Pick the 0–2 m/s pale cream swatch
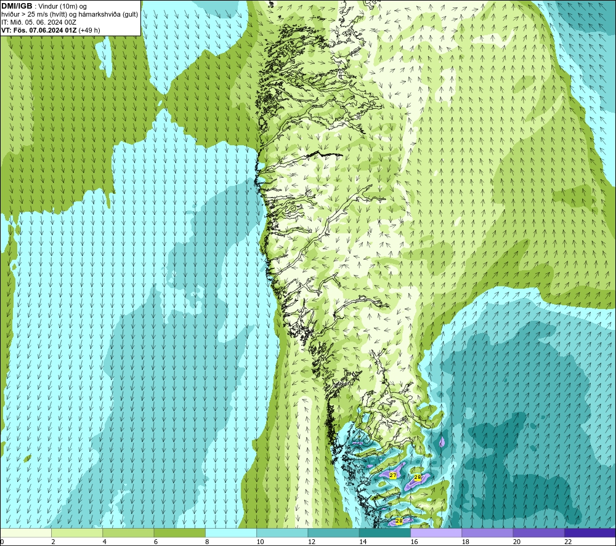 click(x=26, y=533)
